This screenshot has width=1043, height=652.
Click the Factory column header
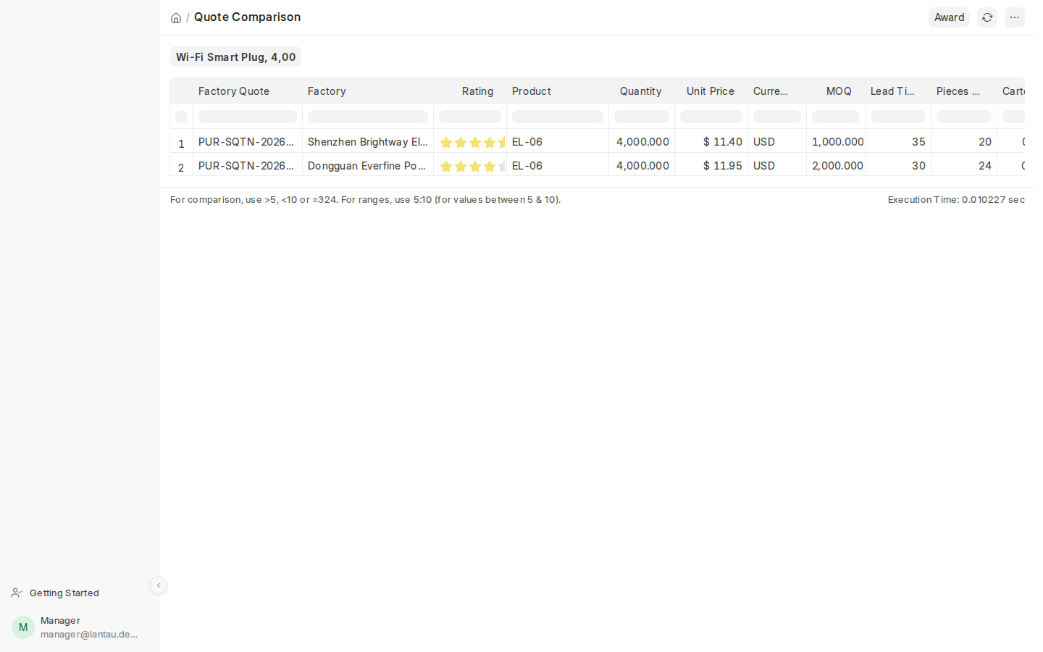(x=368, y=91)
